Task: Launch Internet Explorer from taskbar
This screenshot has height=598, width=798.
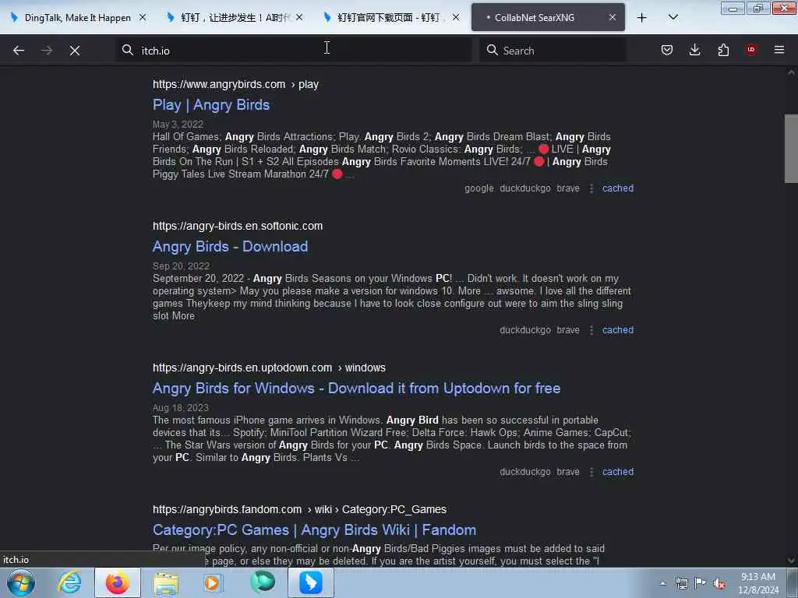Action: 69,582
